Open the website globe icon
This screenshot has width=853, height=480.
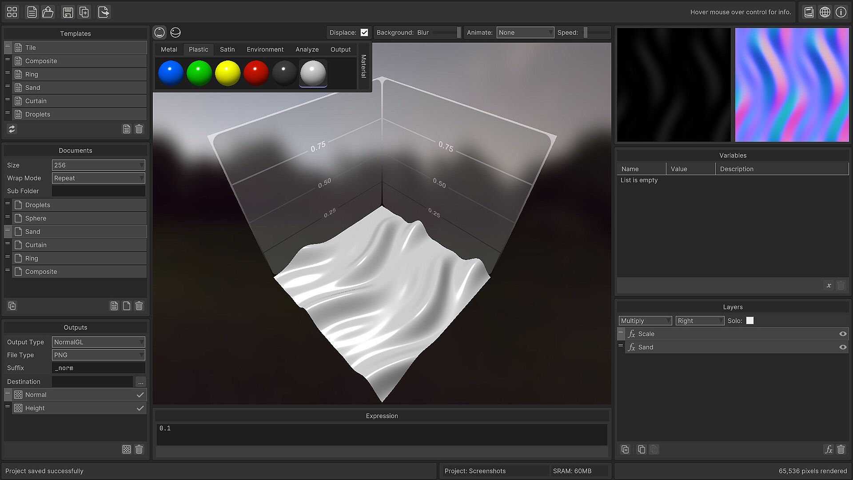[x=825, y=12]
